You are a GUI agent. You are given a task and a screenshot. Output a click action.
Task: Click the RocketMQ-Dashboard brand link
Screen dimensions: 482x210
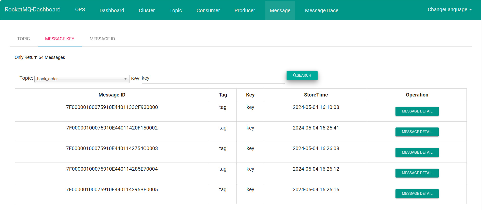point(33,10)
